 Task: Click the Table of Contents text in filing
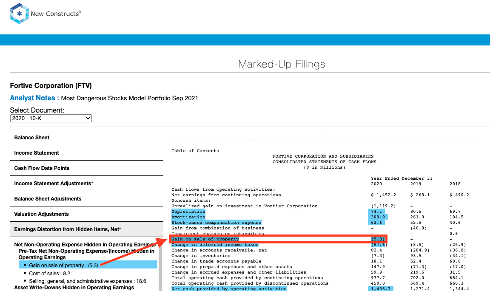tap(195, 151)
